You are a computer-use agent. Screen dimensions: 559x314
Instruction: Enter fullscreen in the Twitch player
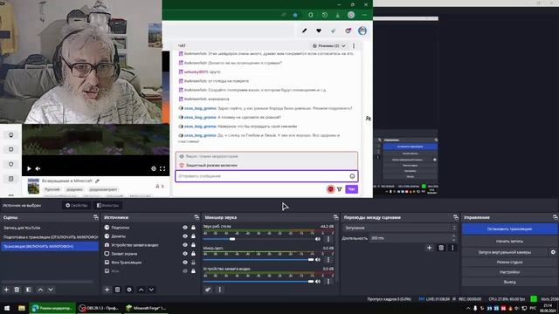point(162,168)
